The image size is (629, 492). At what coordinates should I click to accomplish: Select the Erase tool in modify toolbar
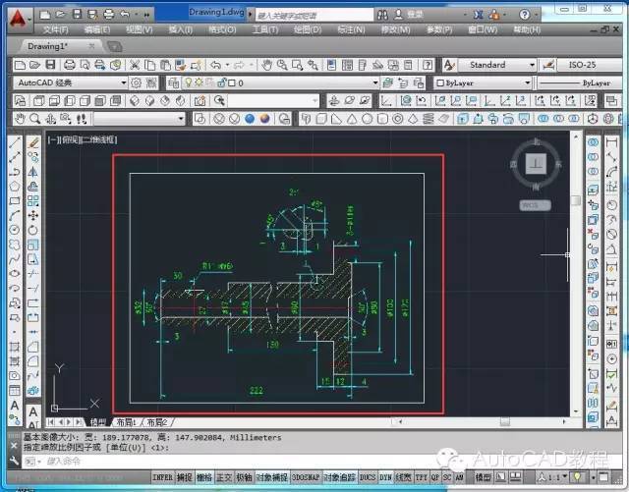click(x=33, y=142)
